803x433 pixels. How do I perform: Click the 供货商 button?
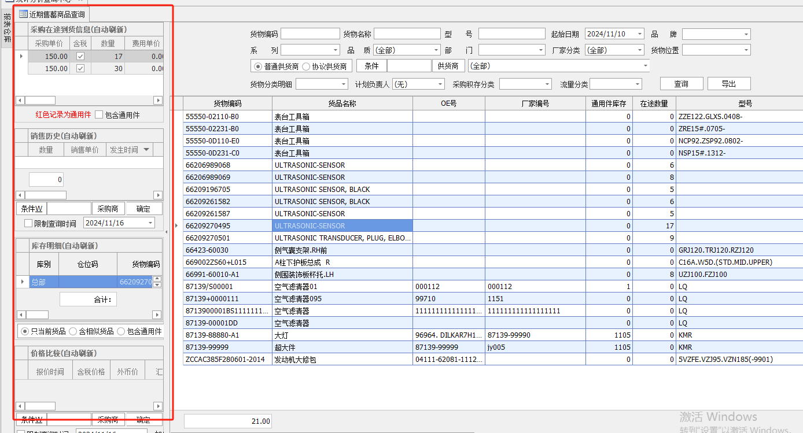(x=448, y=66)
